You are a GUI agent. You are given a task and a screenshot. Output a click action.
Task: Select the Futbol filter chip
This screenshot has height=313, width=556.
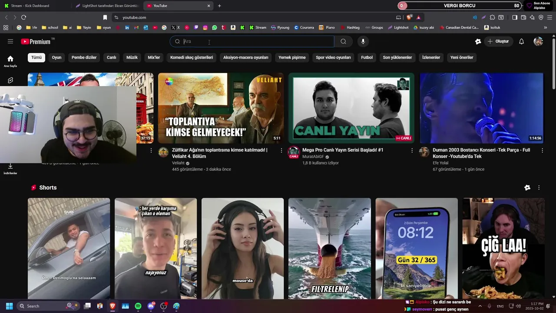tap(367, 57)
